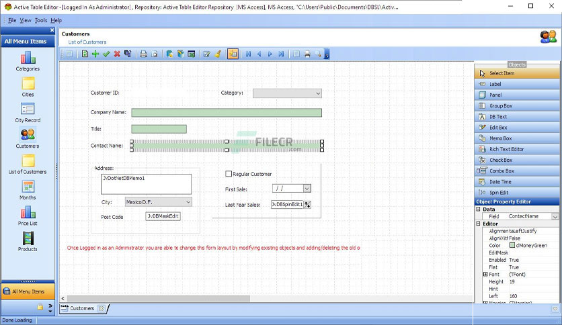Click the broom clear icon in toolbar
Screen dimensions: 562x325
pos(218,54)
